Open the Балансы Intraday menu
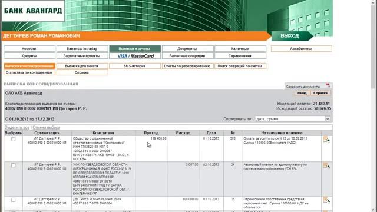The height and width of the screenshot is (212, 377). pyautogui.click(x=82, y=48)
